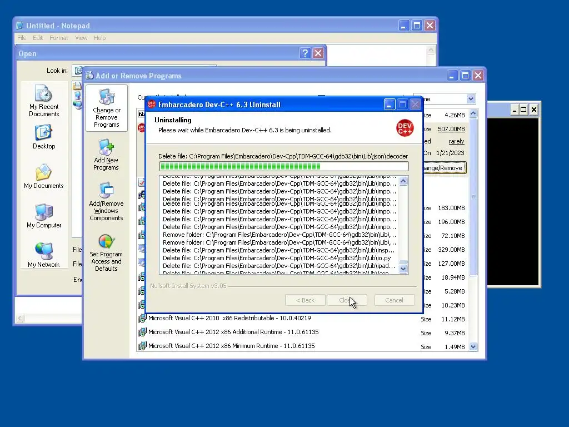Click the 'rarely' used link
569x427 pixels.
point(456,141)
